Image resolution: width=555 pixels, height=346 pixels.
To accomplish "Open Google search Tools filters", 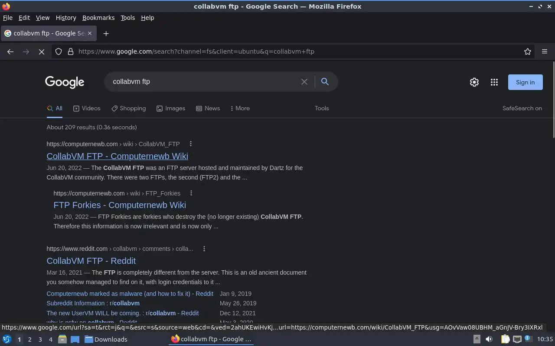I will (x=322, y=109).
